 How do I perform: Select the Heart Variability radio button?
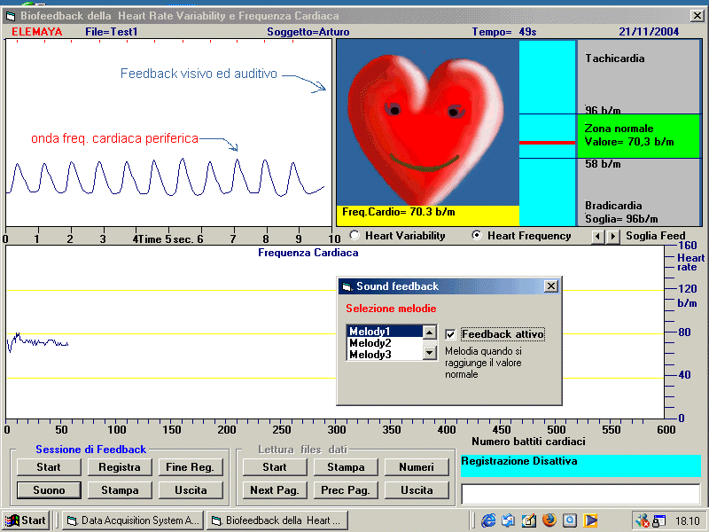354,236
